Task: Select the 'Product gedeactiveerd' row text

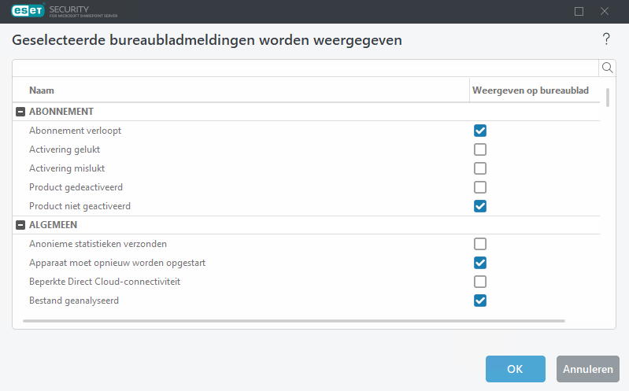Action: tap(76, 187)
